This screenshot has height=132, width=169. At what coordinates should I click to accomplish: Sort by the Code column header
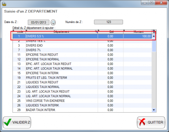[19, 32]
